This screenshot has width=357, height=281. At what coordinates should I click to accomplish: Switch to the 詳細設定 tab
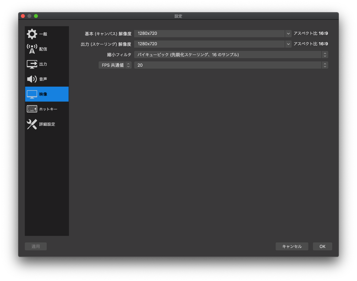47,124
